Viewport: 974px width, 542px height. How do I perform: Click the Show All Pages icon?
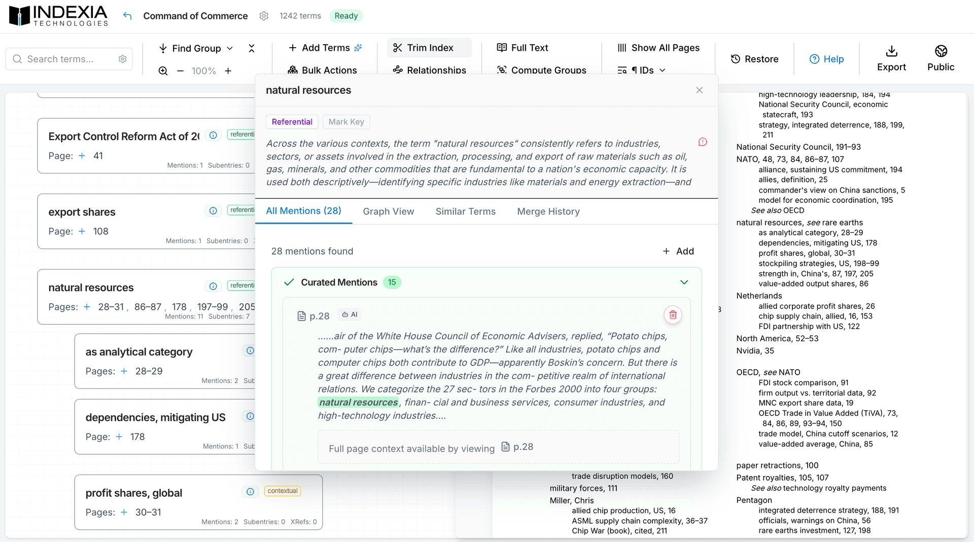[622, 48]
